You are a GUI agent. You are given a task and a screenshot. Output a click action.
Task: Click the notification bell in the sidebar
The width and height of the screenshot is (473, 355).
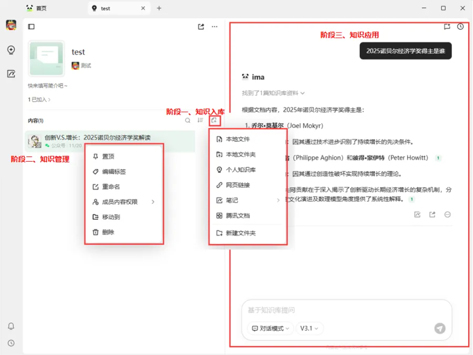tap(11, 326)
